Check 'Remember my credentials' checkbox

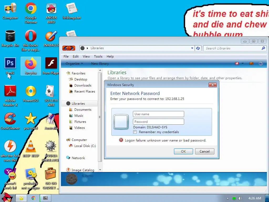[x=135, y=132]
